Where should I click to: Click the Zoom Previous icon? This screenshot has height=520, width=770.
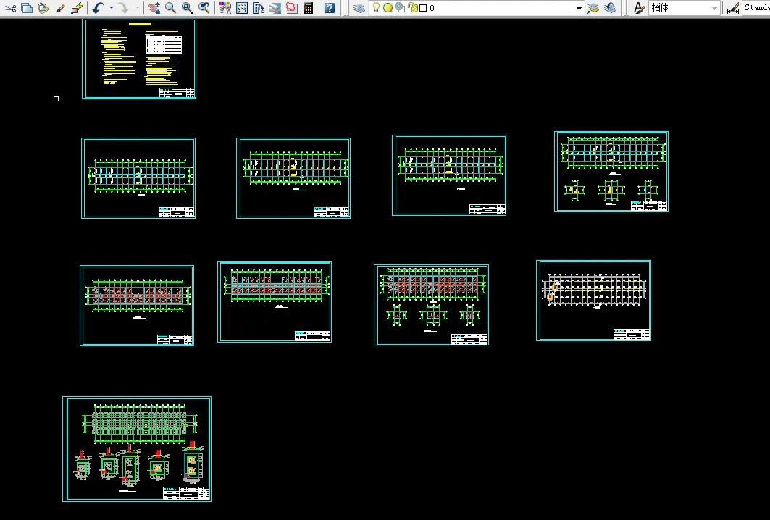pyautogui.click(x=205, y=8)
